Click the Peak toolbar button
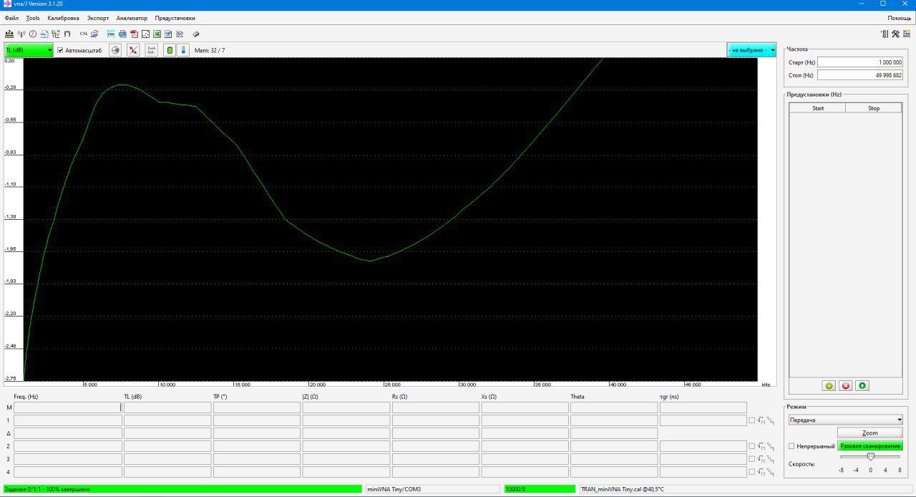916x497 pixels. (x=152, y=50)
